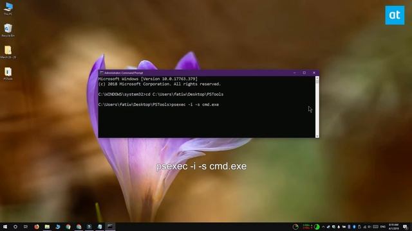Minimize the Command Prompt window
Image resolution: width=412 pixels, height=231 pixels.
pos(295,73)
